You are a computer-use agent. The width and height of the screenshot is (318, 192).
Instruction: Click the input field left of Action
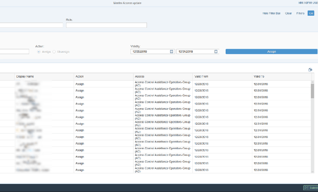pyautogui.click(x=14, y=51)
